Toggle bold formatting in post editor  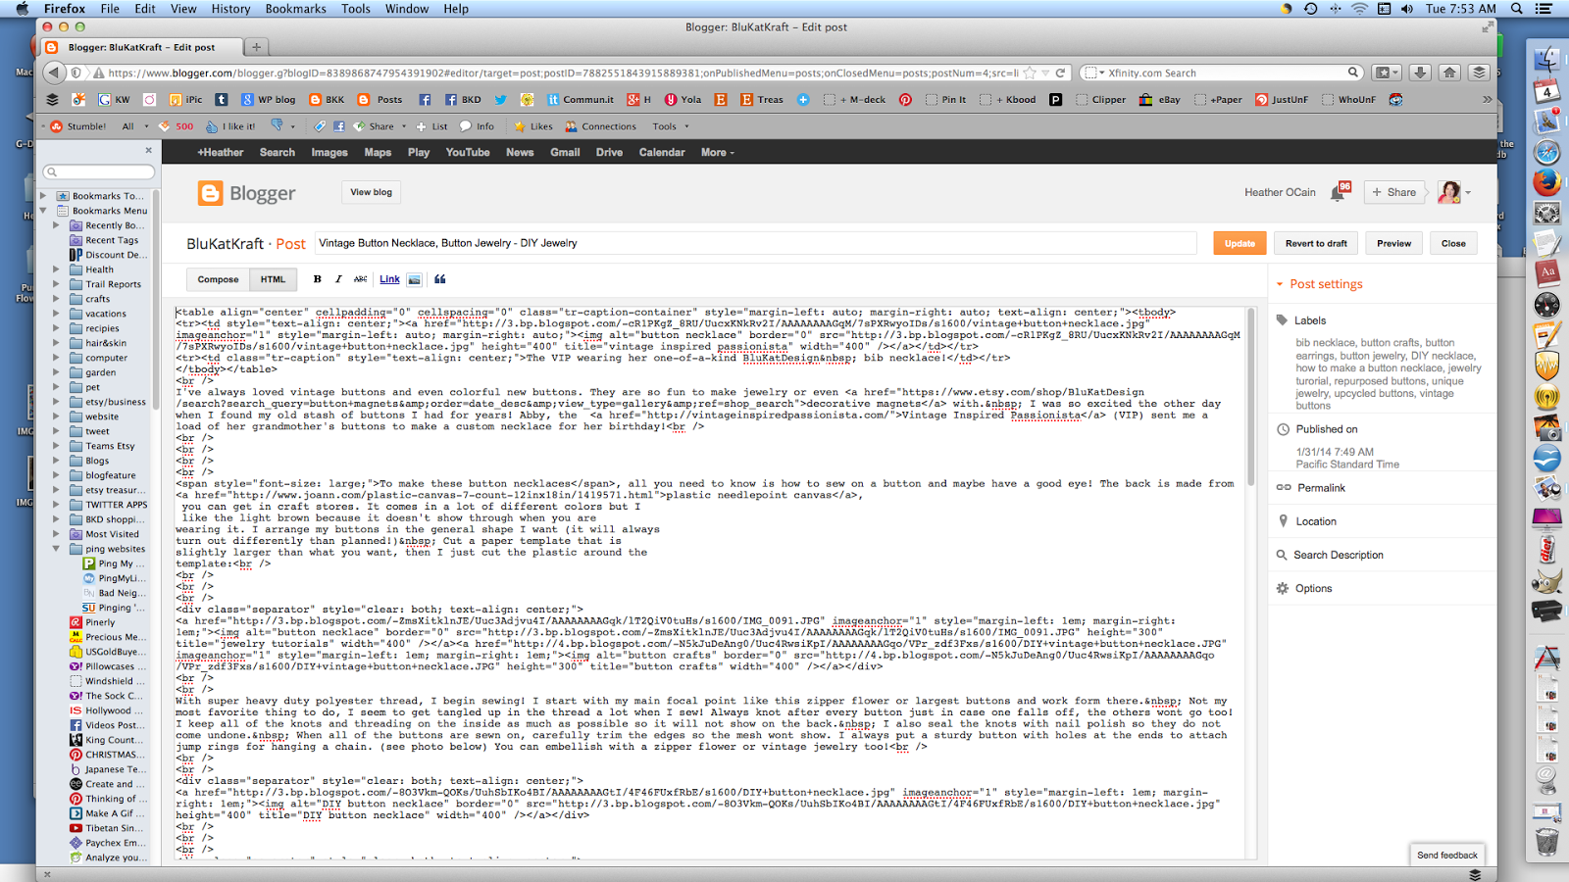[317, 279]
